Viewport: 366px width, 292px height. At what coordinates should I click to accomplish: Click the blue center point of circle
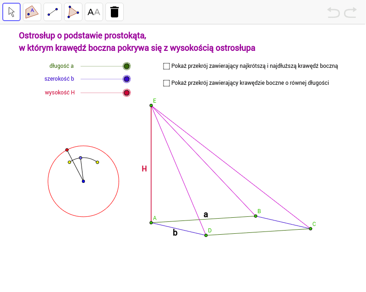point(83,181)
